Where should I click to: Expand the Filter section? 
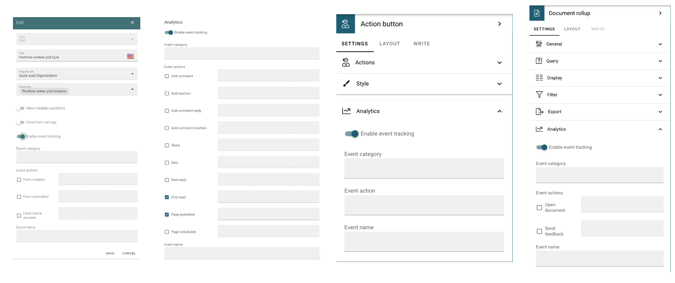pos(660,95)
